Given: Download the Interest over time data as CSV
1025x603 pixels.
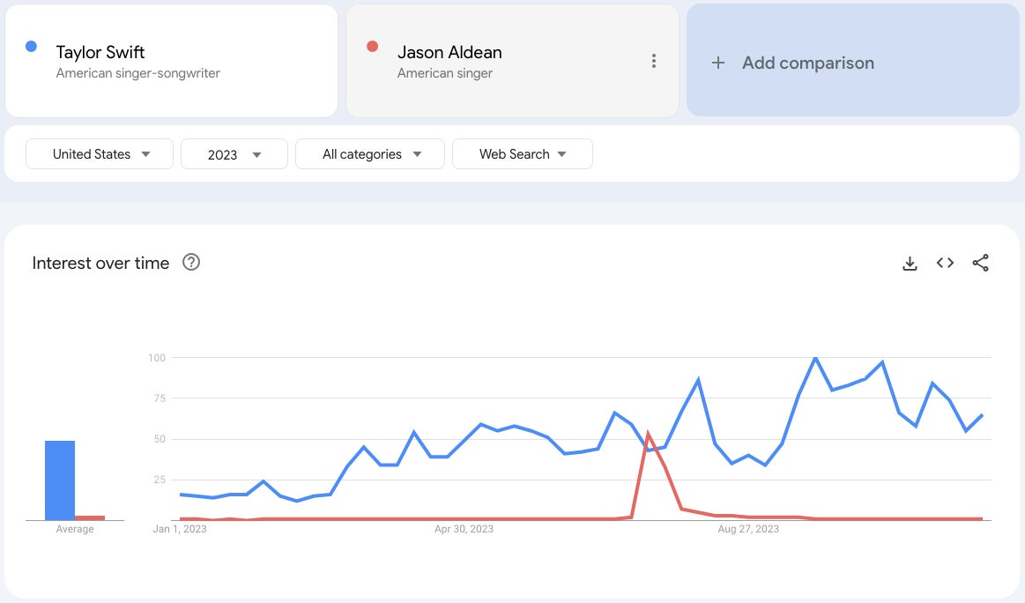Looking at the screenshot, I should click(x=910, y=263).
